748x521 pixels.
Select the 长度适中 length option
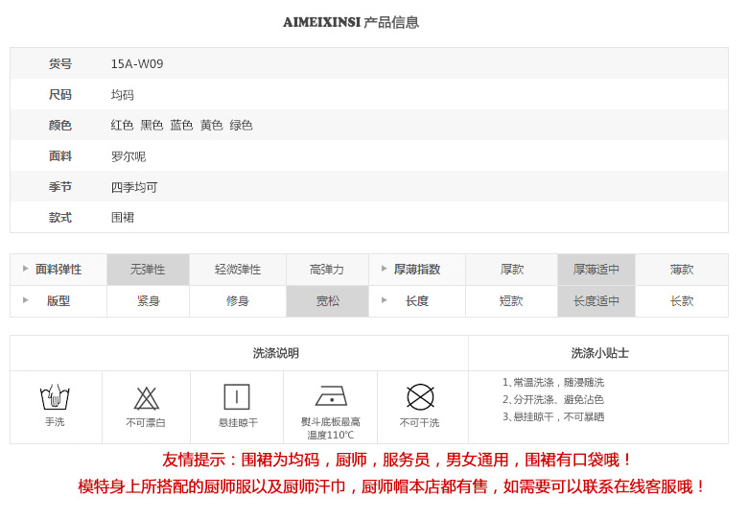click(596, 301)
